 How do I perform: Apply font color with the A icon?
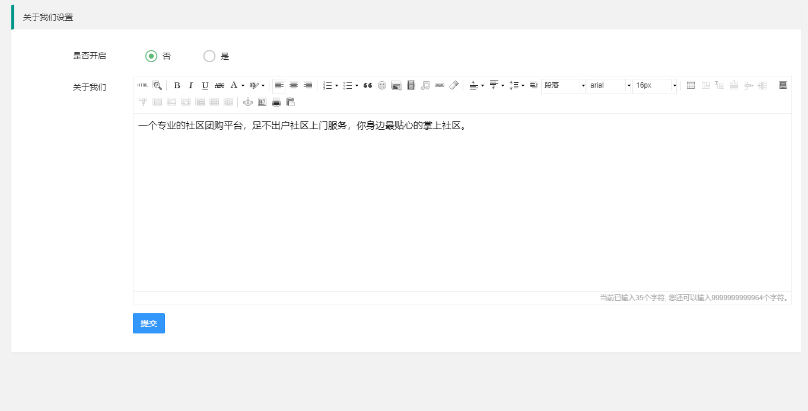coord(234,85)
